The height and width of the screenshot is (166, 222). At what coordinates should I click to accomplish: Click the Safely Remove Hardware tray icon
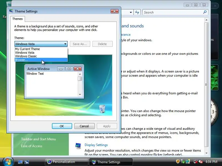[x=188, y=161]
